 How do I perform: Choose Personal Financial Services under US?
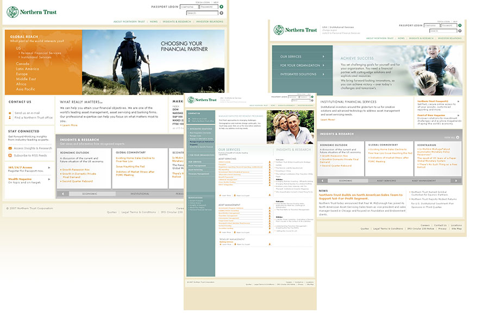coord(41,53)
